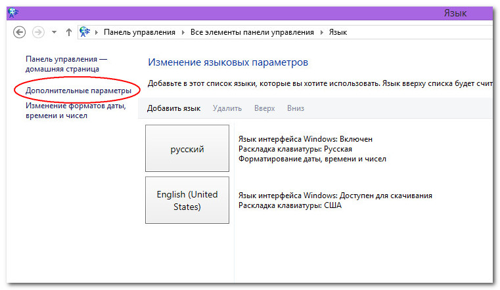This screenshot has width=500, height=290.
Task: Click 'Добавить язык' in the toolbar
Action: point(173,108)
